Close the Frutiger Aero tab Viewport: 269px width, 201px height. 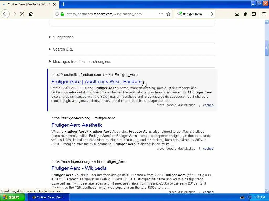pos(54,4)
